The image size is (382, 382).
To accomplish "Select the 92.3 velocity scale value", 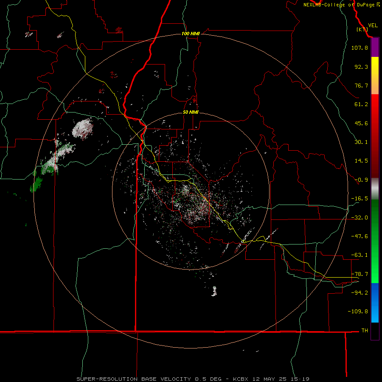I will coord(361,67).
